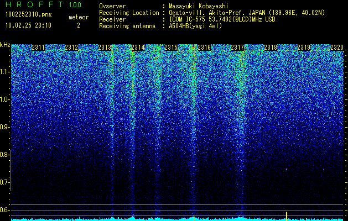Click the yellow meteor marker below 2316
Image resolution: width=348 pixels, height=221 pixels.
point(194,218)
